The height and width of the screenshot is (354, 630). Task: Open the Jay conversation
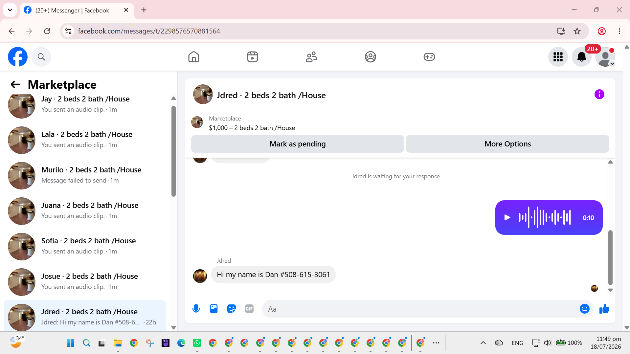coord(85,104)
